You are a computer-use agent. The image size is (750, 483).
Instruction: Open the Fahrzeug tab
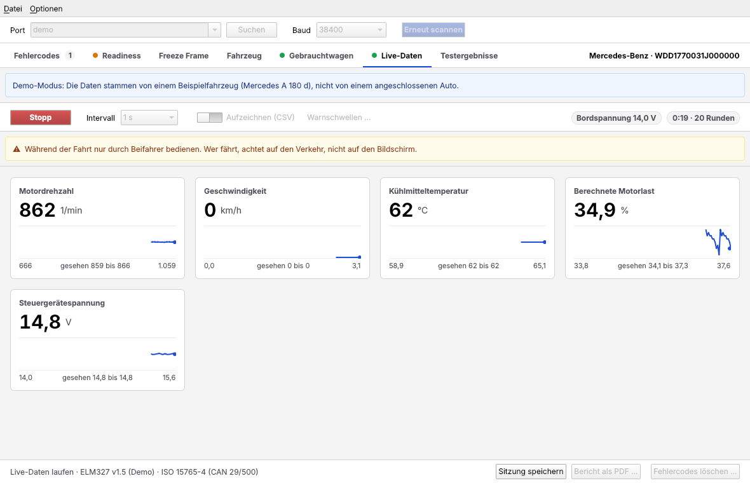click(x=244, y=55)
